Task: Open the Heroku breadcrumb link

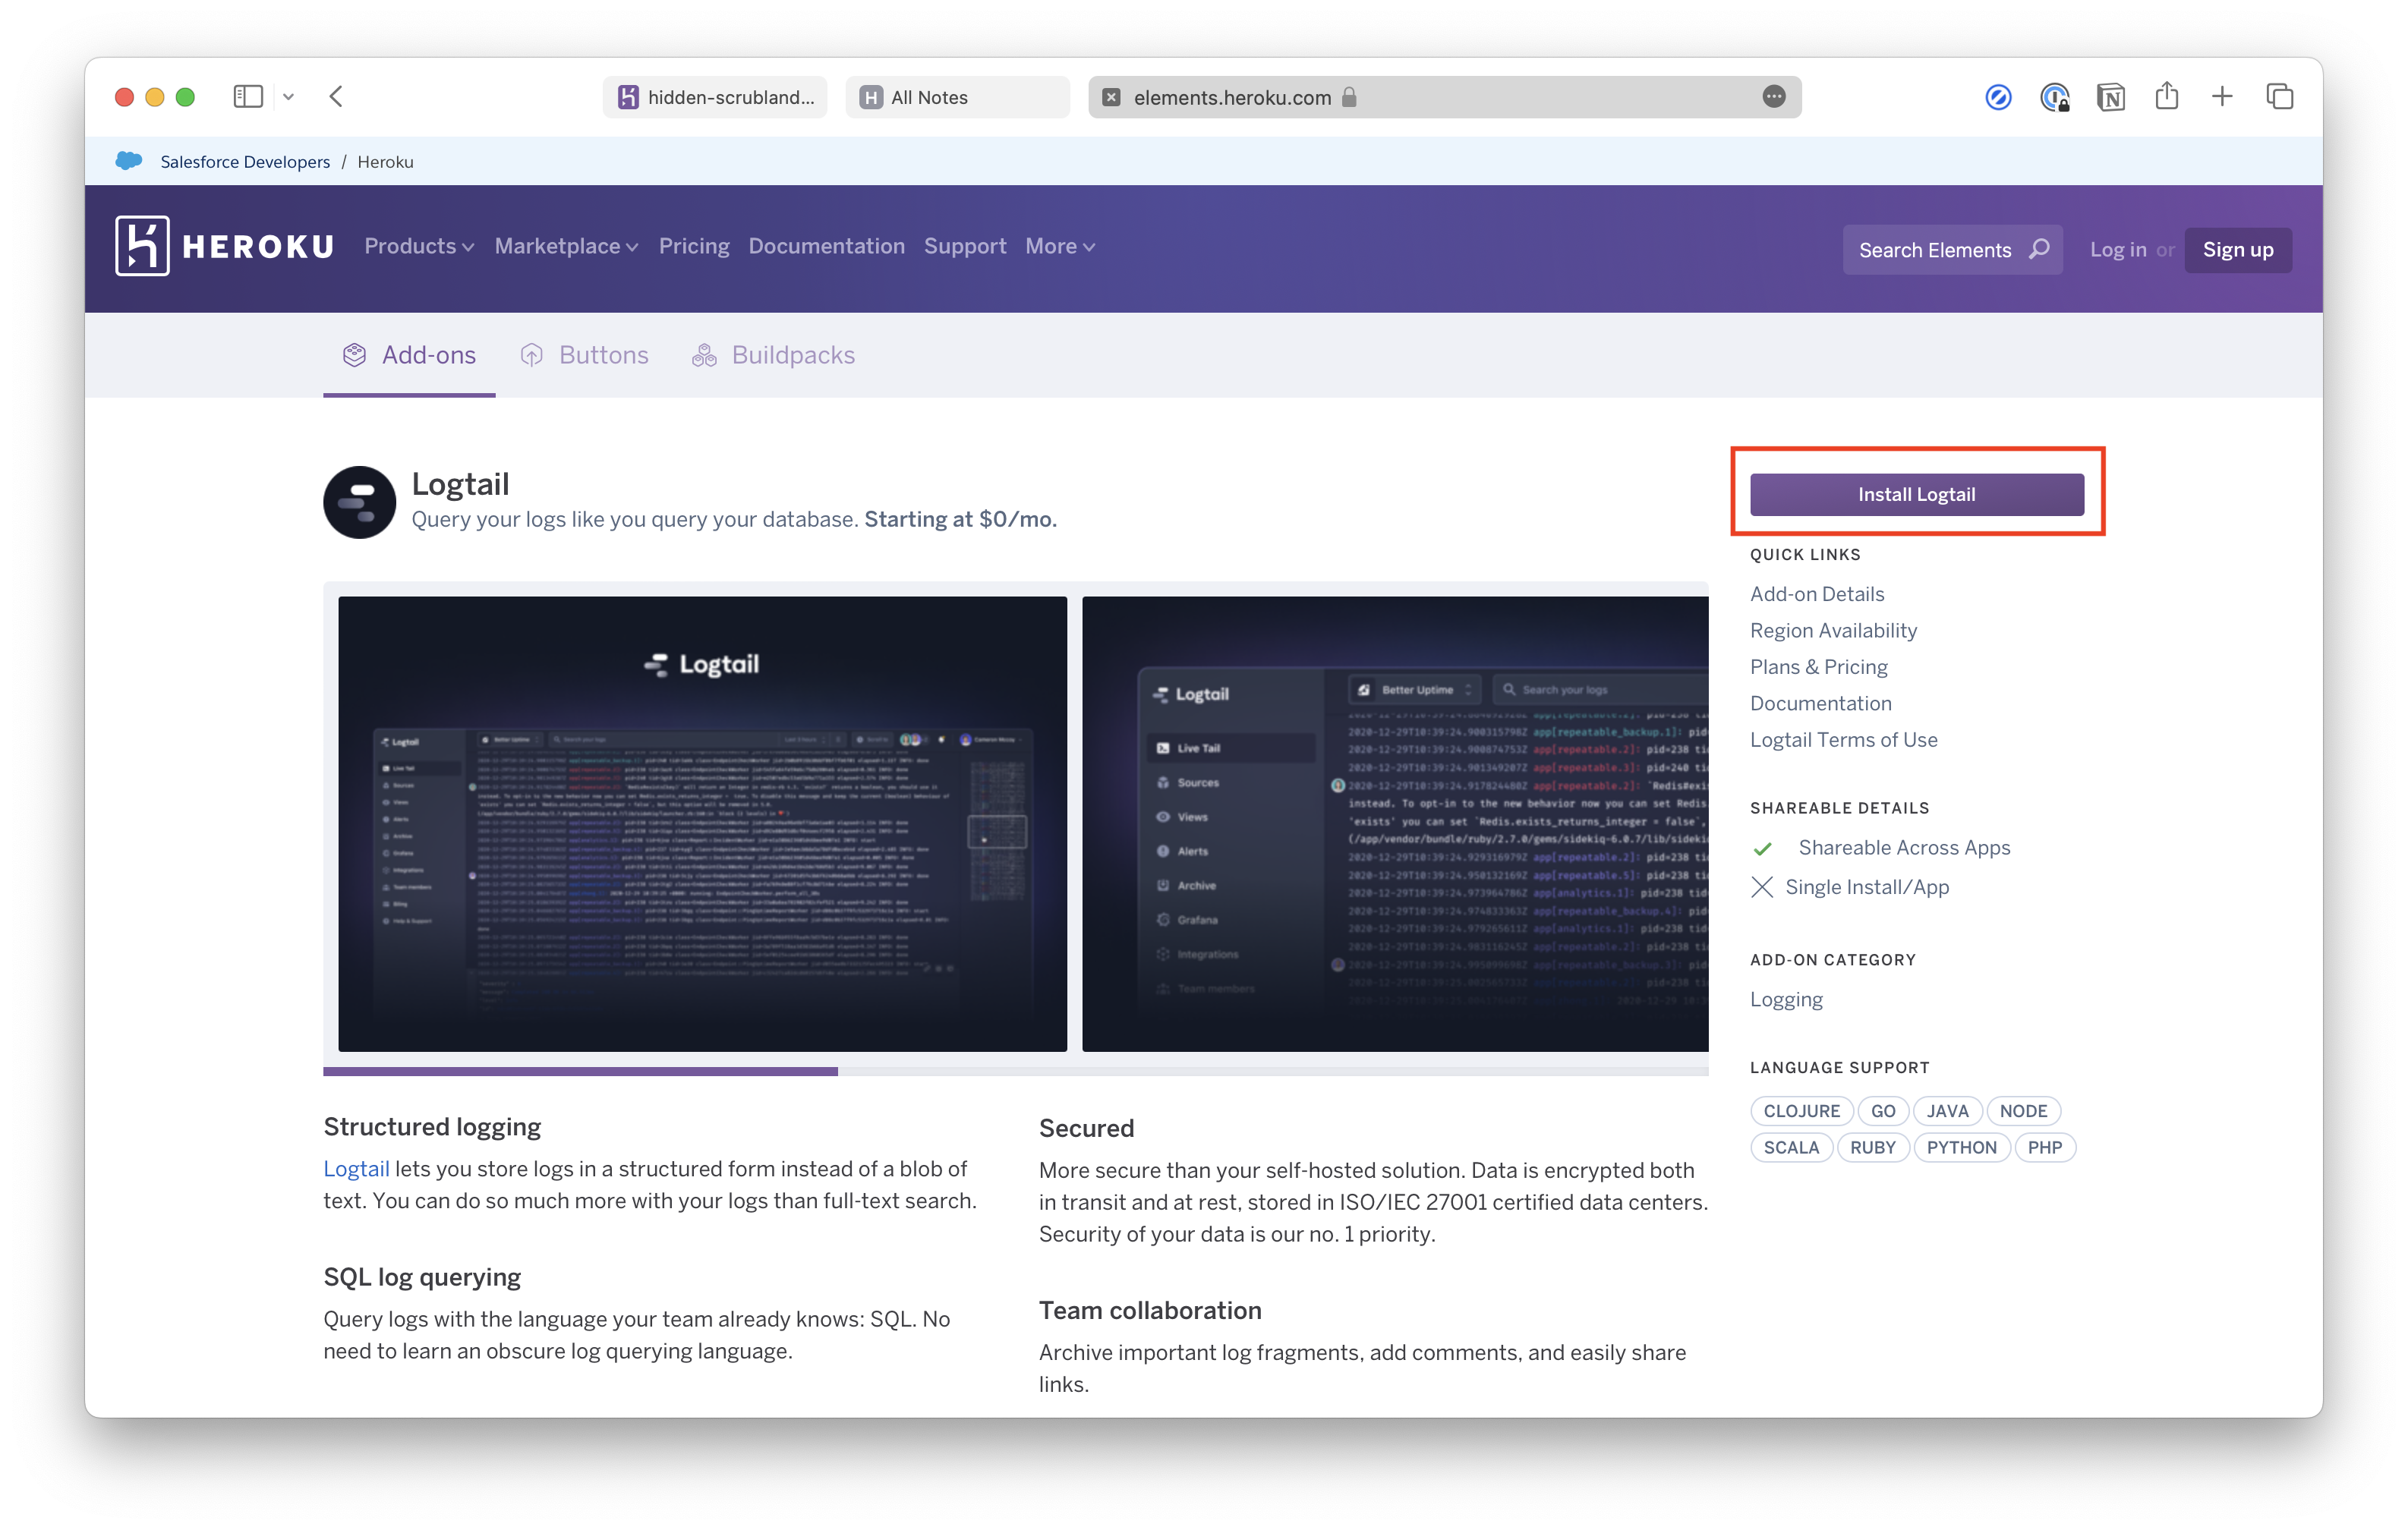Action: pos(385,162)
